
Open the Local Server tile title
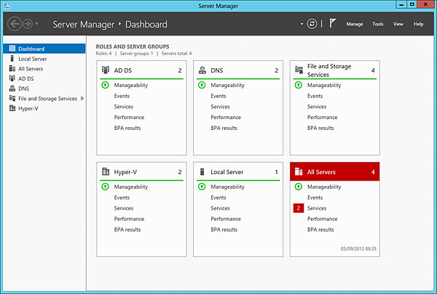click(x=227, y=172)
